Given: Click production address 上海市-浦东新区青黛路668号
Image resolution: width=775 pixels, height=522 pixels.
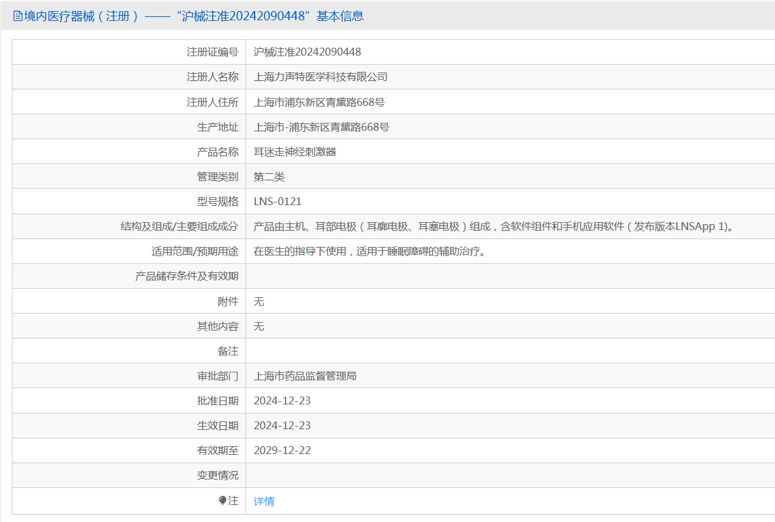Looking at the screenshot, I should 321,127.
